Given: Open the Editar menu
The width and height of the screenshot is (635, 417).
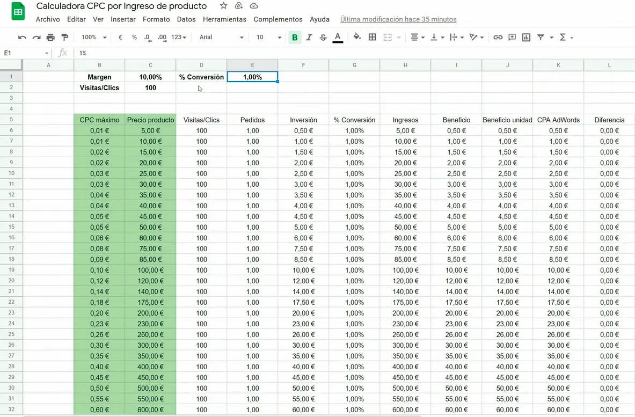Looking at the screenshot, I should pyautogui.click(x=77, y=19).
